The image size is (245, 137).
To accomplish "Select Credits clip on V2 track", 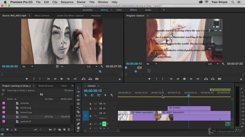I will 189,108.
